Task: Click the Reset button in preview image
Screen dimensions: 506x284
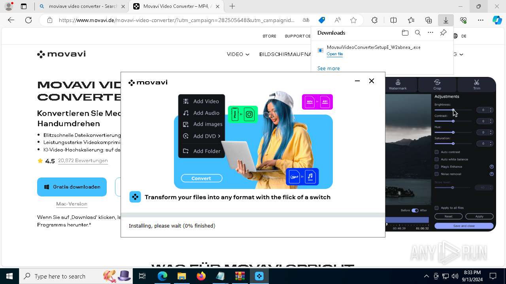Action: tap(448, 217)
